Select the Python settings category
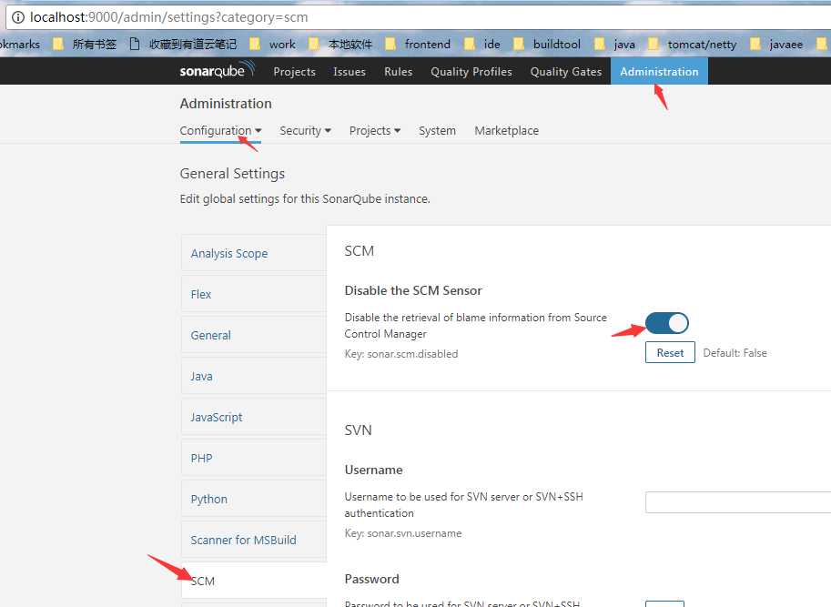This screenshot has height=607, width=831. coord(253,499)
